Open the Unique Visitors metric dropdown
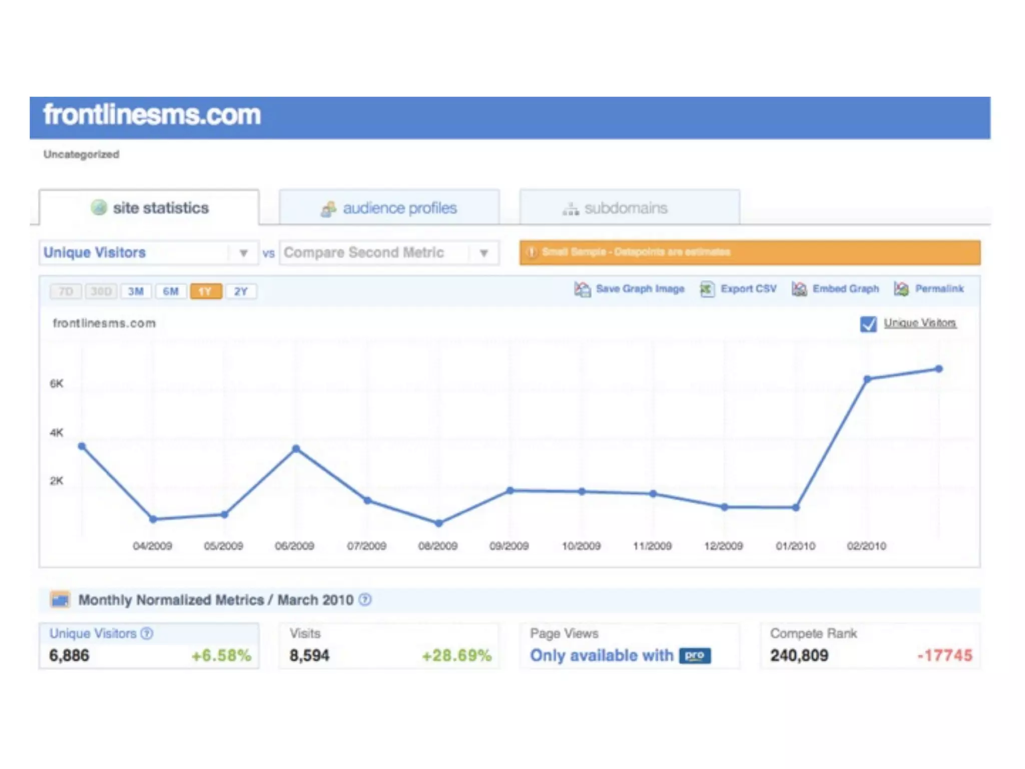The image size is (1025, 769). (x=243, y=253)
